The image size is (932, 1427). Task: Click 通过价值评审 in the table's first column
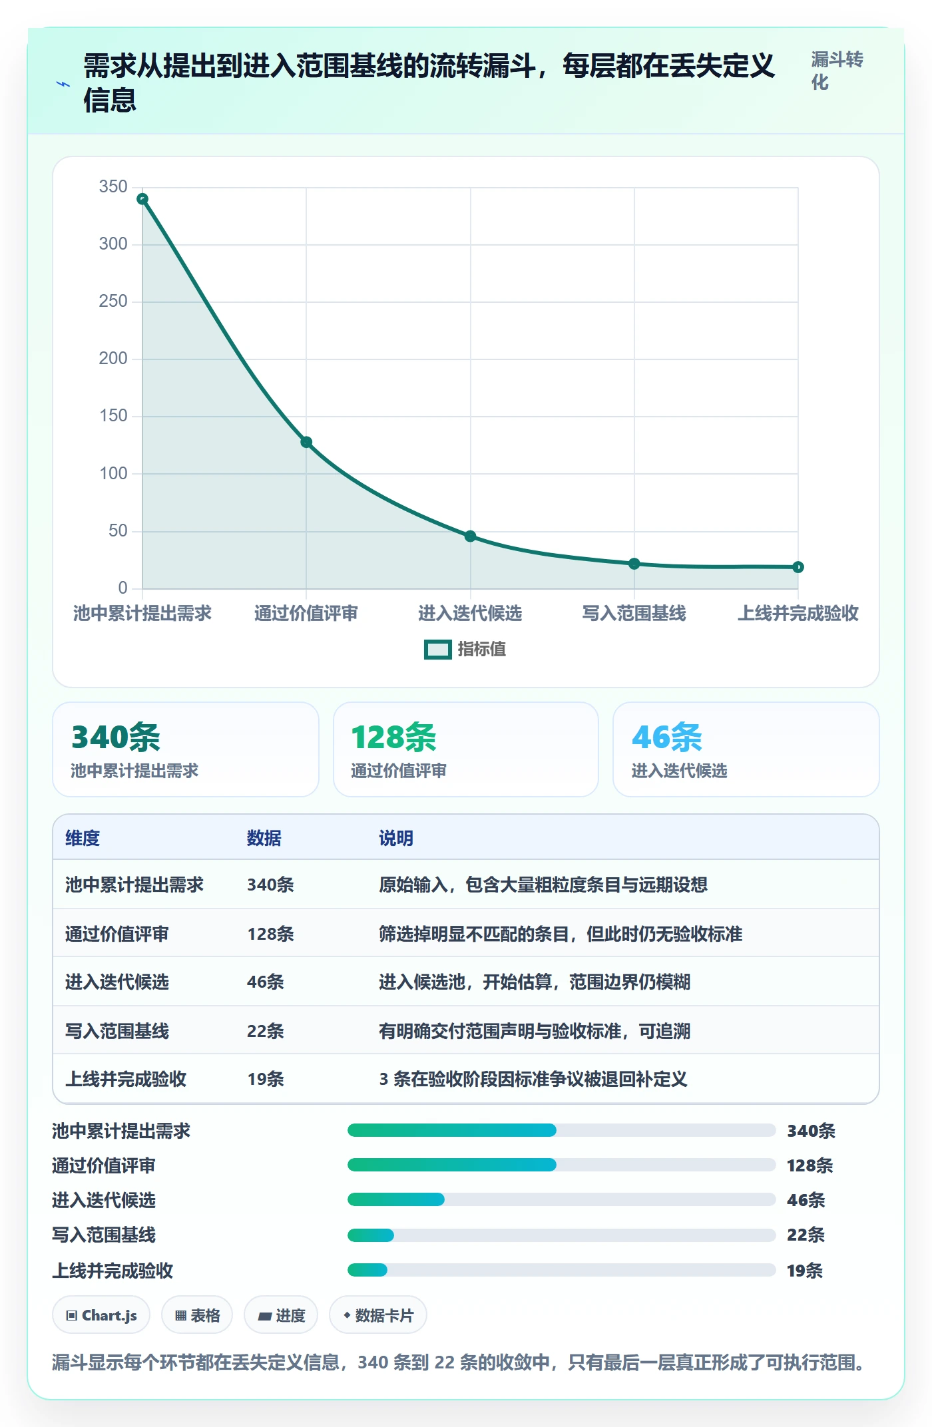click(117, 934)
